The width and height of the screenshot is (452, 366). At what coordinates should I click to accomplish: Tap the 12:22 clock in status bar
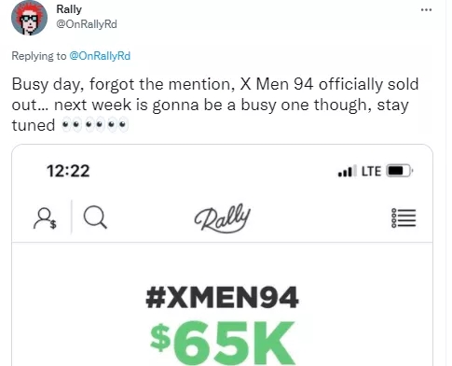coord(68,171)
